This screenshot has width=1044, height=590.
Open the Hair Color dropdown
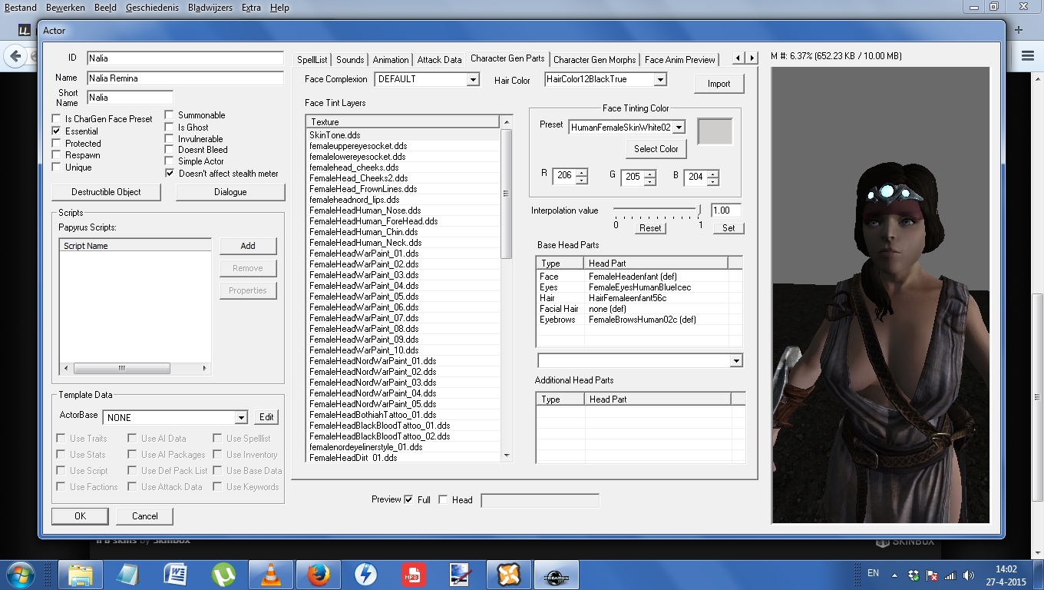click(660, 79)
